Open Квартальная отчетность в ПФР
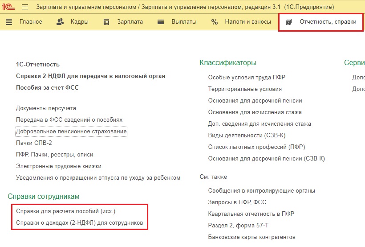The width and height of the screenshot is (365, 247). click(x=251, y=214)
